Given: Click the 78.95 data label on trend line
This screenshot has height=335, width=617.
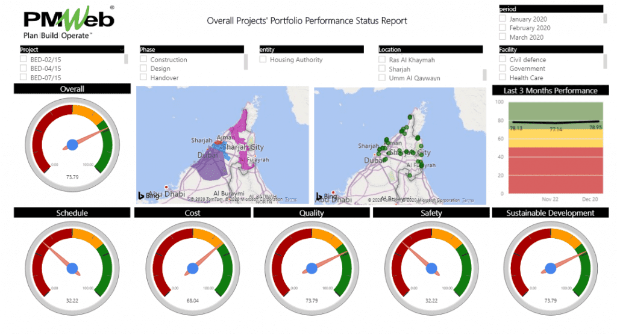Looking at the screenshot, I should [596, 128].
